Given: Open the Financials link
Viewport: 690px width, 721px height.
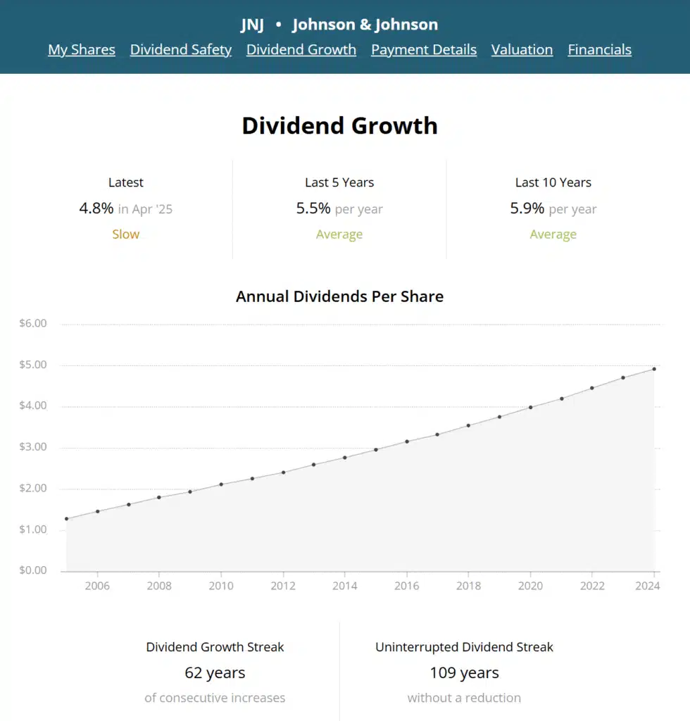Looking at the screenshot, I should coord(599,50).
